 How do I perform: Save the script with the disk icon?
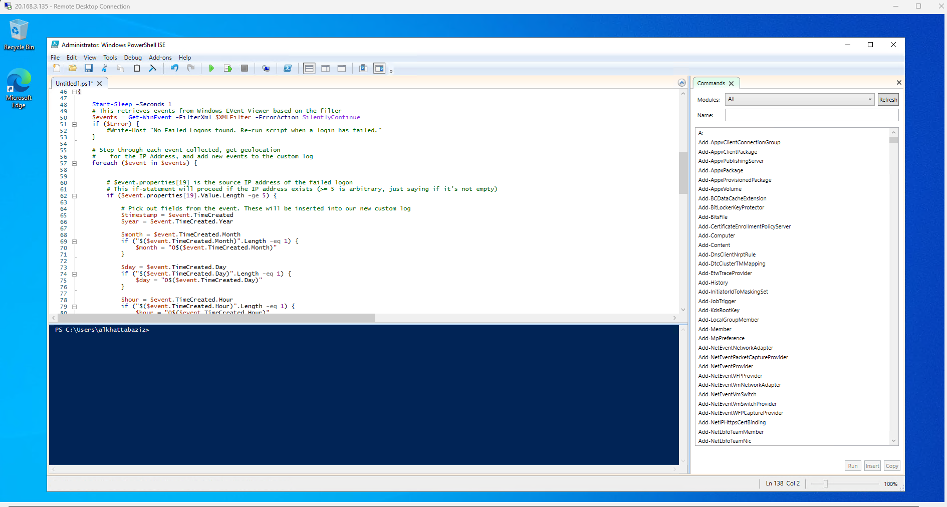point(89,68)
